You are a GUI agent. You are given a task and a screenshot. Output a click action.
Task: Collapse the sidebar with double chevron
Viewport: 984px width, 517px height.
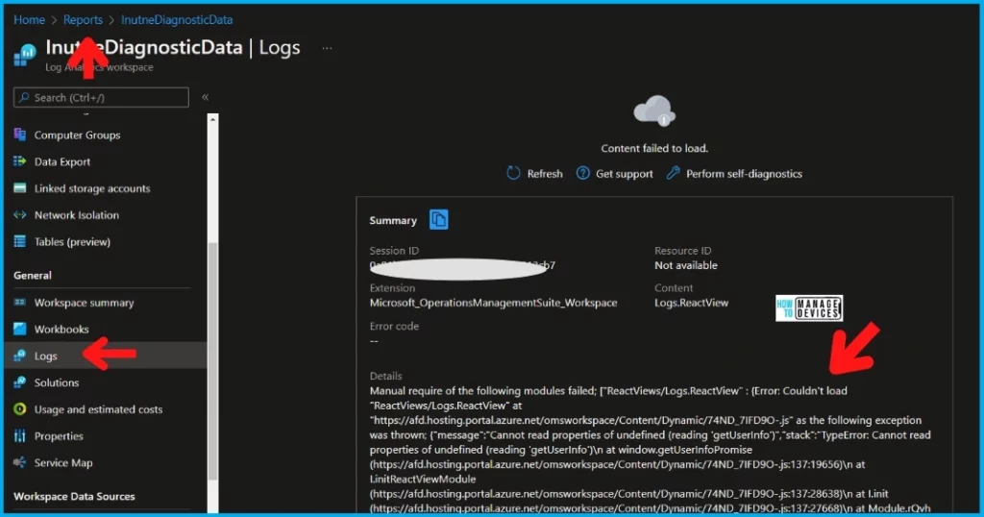(x=206, y=97)
